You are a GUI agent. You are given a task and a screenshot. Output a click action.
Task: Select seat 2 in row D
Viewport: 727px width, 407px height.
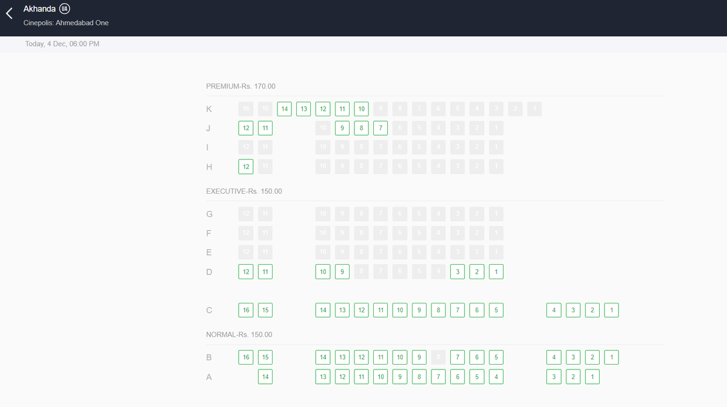(x=477, y=272)
